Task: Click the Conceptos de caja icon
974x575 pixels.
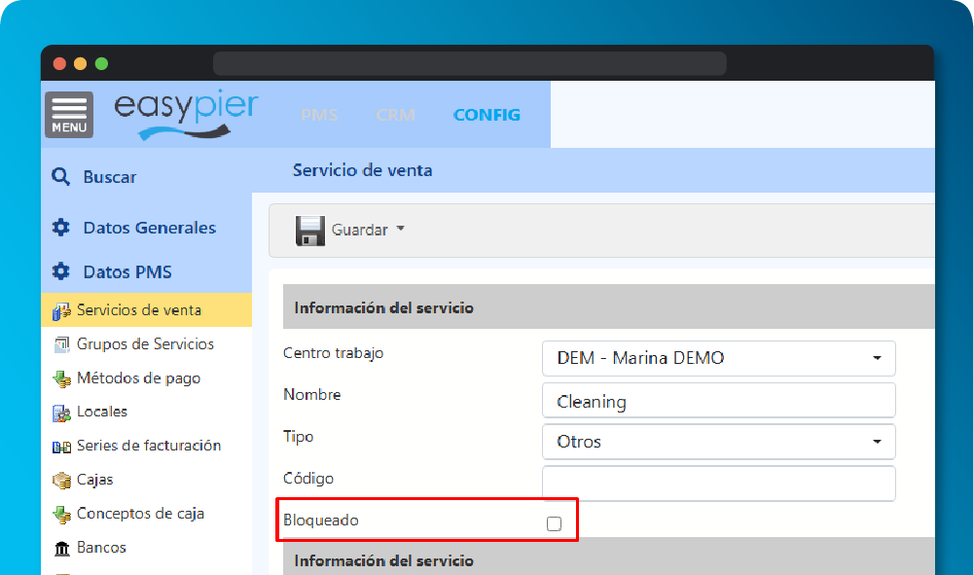Action: tap(61, 514)
